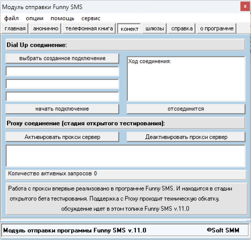Viewport: 251px width, 240px height.
Task: Focus the third empty Dial Up input field
Action: 62,96
